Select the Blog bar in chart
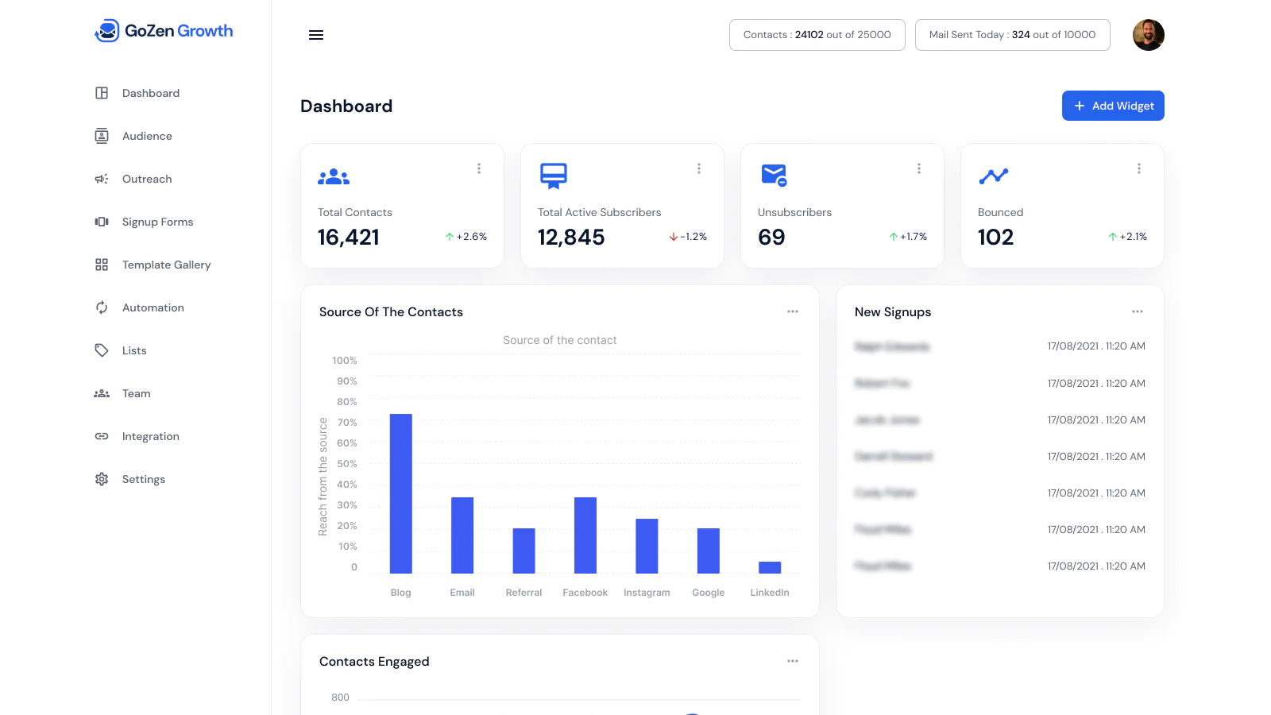The height and width of the screenshot is (715, 1271). click(401, 493)
